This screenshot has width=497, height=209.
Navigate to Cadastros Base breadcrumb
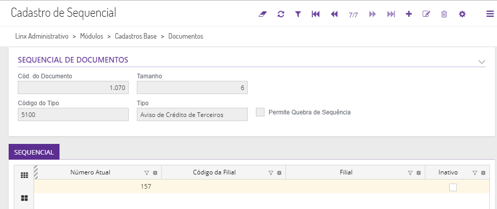pyautogui.click(x=135, y=37)
